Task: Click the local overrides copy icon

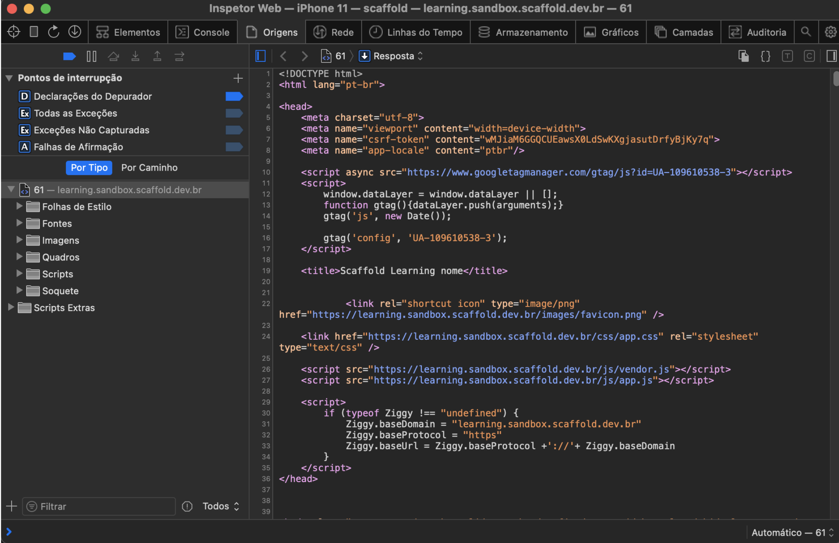Action: pyautogui.click(x=744, y=56)
